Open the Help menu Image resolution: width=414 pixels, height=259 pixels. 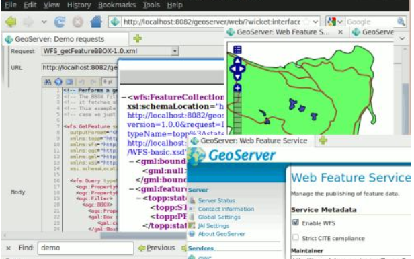tap(175, 5)
